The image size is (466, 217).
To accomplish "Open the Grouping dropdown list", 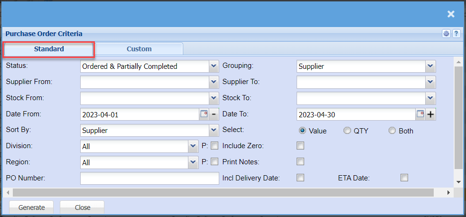I will (x=430, y=66).
